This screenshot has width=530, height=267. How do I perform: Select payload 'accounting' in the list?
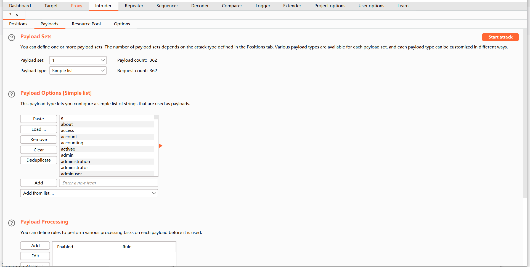point(107,143)
